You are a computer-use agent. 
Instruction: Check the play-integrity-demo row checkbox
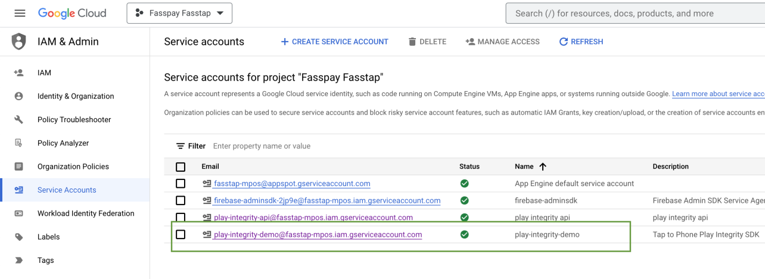point(181,235)
